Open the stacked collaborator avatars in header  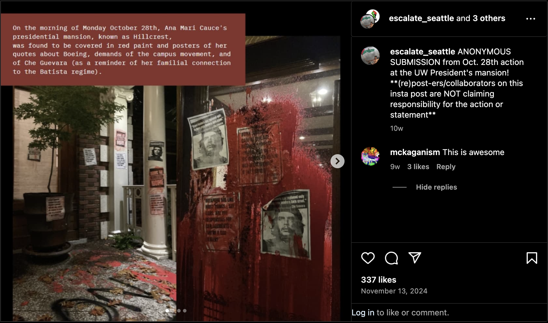(370, 19)
